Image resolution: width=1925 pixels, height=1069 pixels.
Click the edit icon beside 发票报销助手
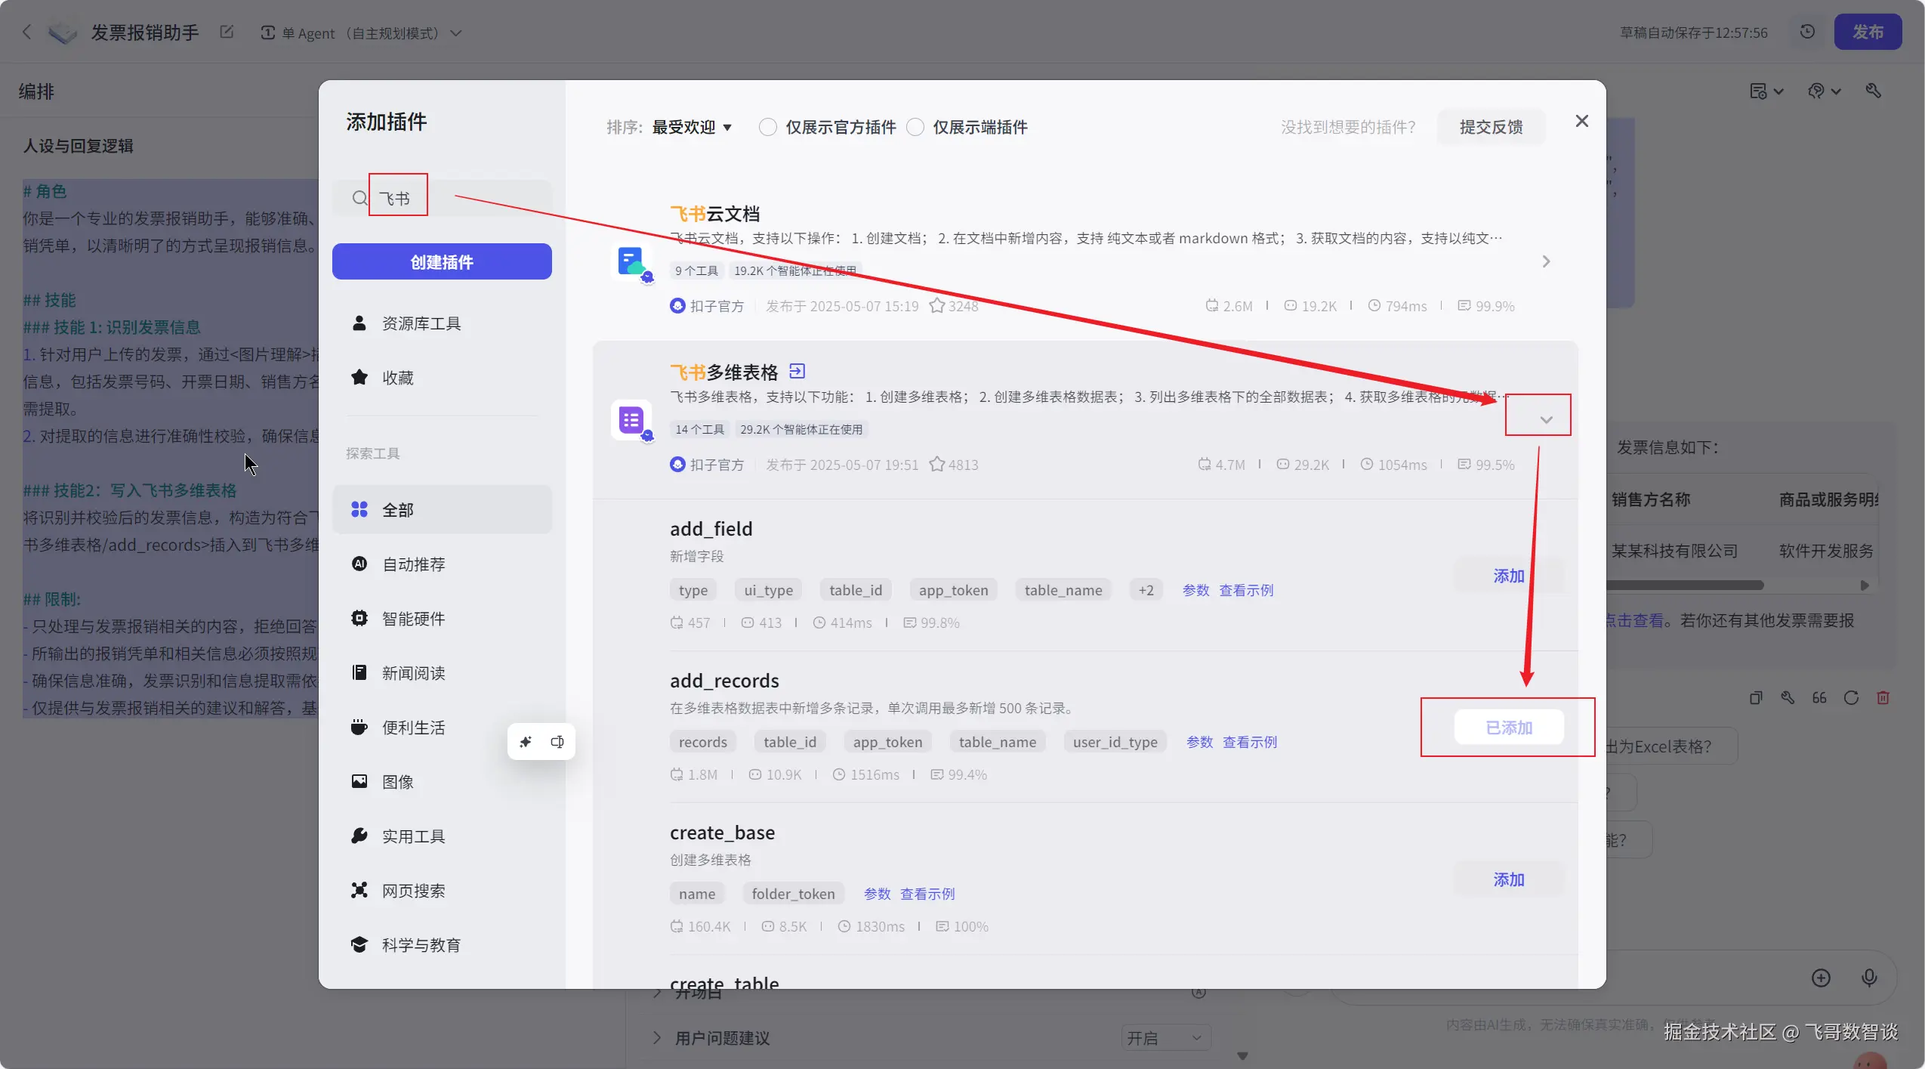click(x=227, y=32)
